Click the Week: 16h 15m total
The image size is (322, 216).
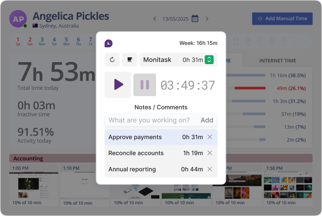point(198,43)
